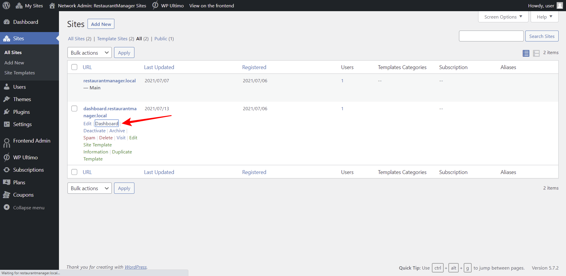Check the select-all sites checkbox
The height and width of the screenshot is (276, 566).
pyautogui.click(x=74, y=67)
